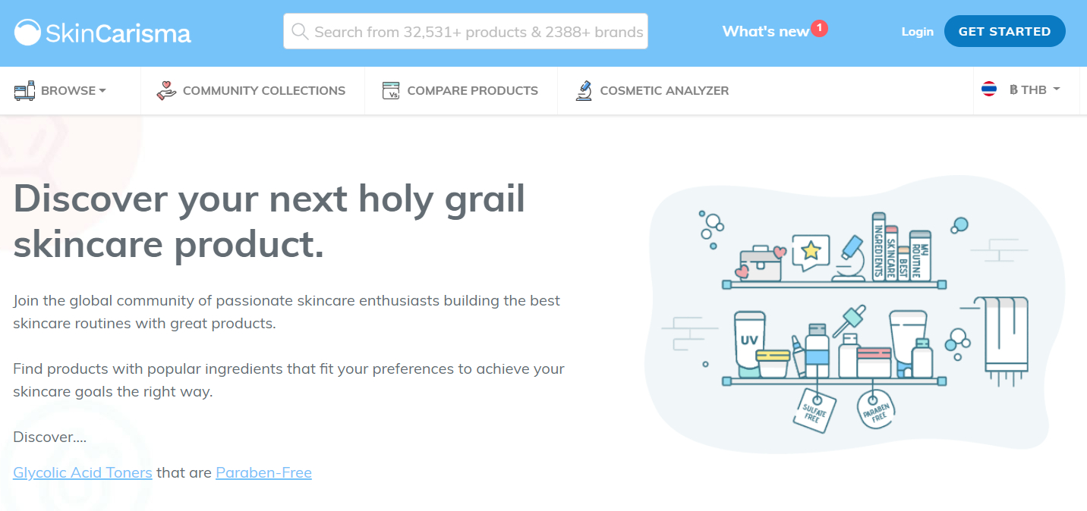Click the Community Collections heart-hand icon

click(x=166, y=91)
